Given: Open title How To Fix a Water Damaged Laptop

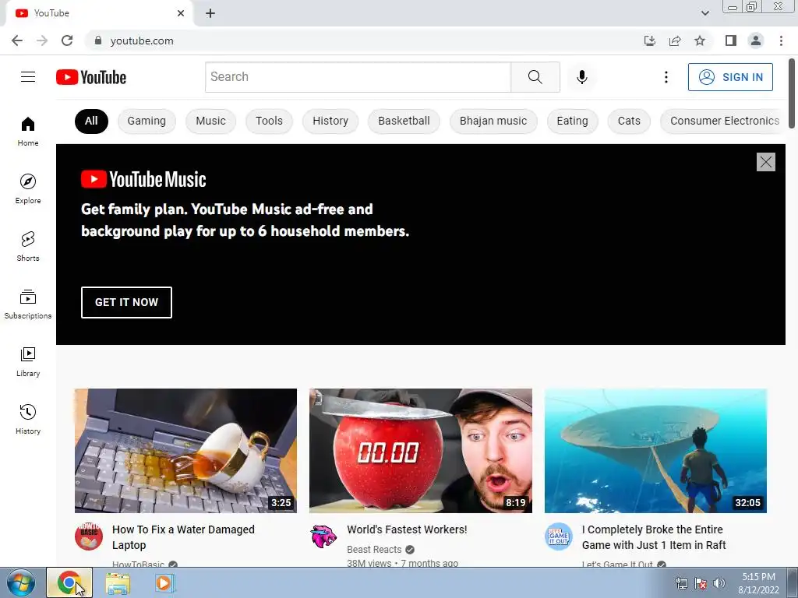Looking at the screenshot, I should [x=183, y=537].
